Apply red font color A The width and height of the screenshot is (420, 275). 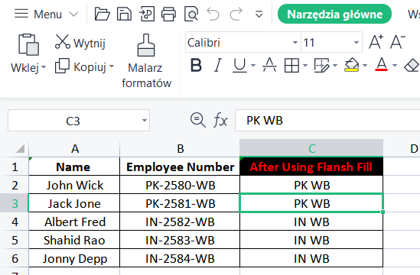coord(382,65)
